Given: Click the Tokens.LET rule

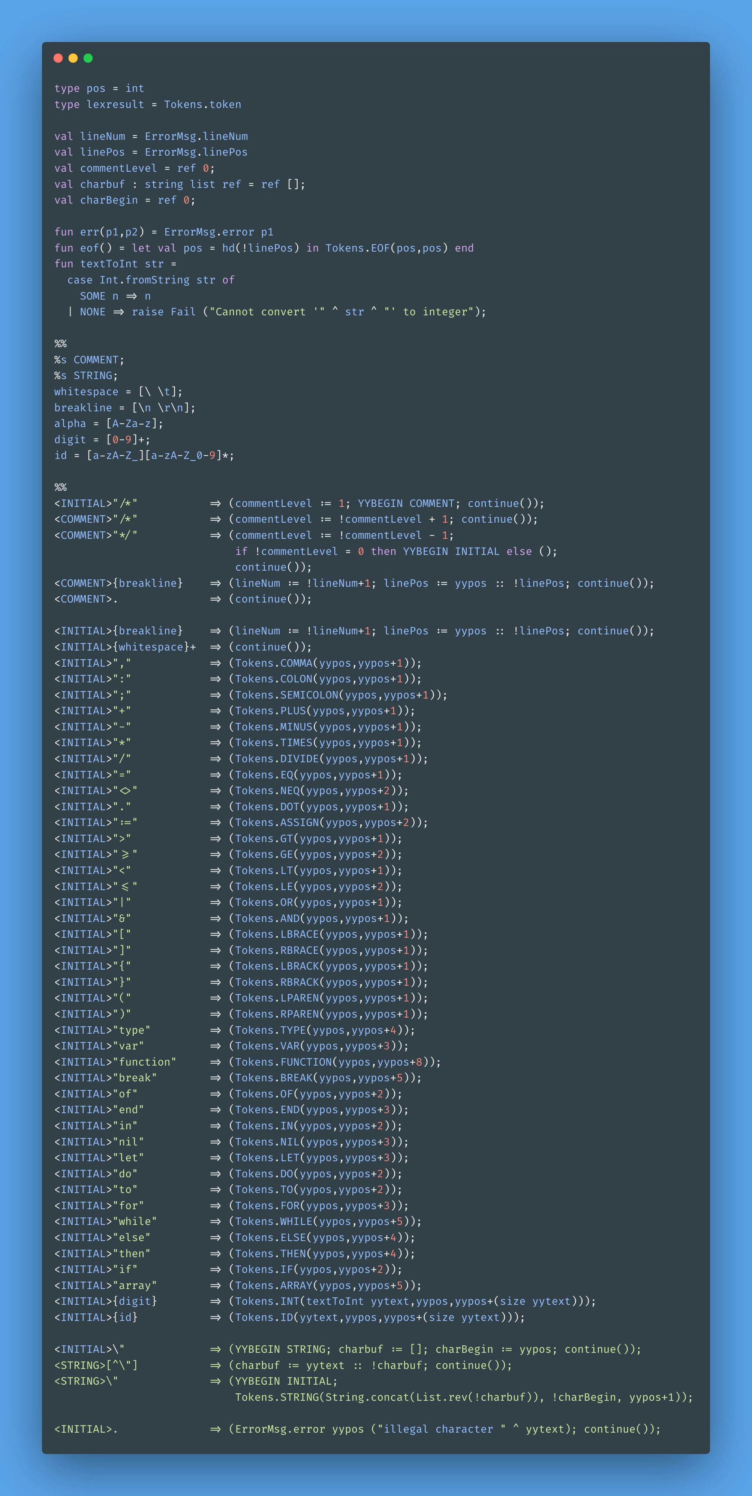Looking at the screenshot, I should tap(232, 1158).
